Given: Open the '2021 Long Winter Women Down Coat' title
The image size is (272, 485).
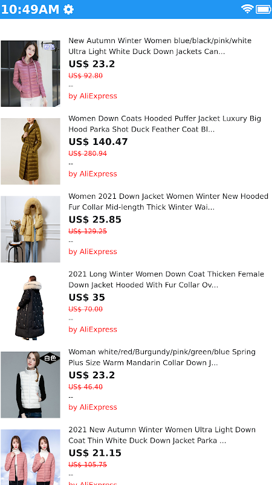Looking at the screenshot, I should click(x=166, y=279).
